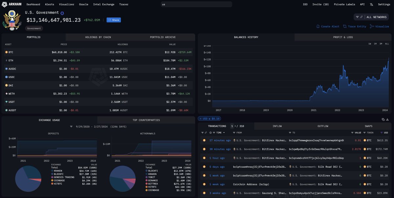Click the ETH coin icon in portfolio
The width and height of the screenshot is (394, 198).
pyautogui.click(x=6, y=61)
